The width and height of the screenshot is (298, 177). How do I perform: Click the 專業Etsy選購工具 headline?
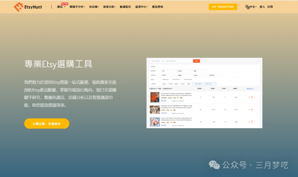[x=58, y=64]
